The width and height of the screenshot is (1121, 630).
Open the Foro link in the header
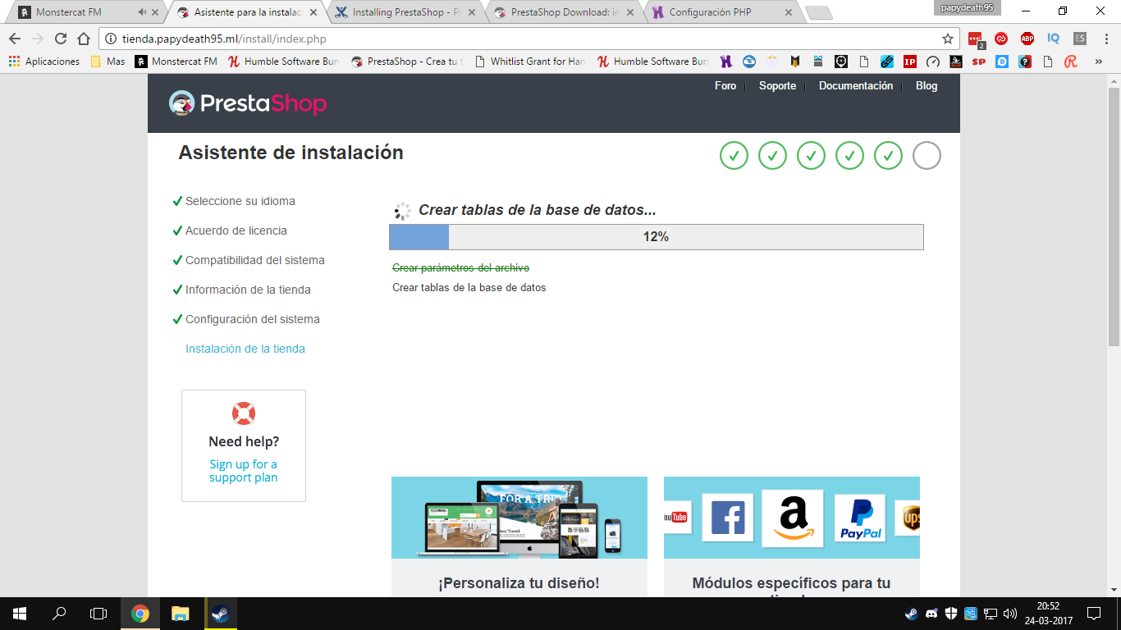tap(725, 86)
